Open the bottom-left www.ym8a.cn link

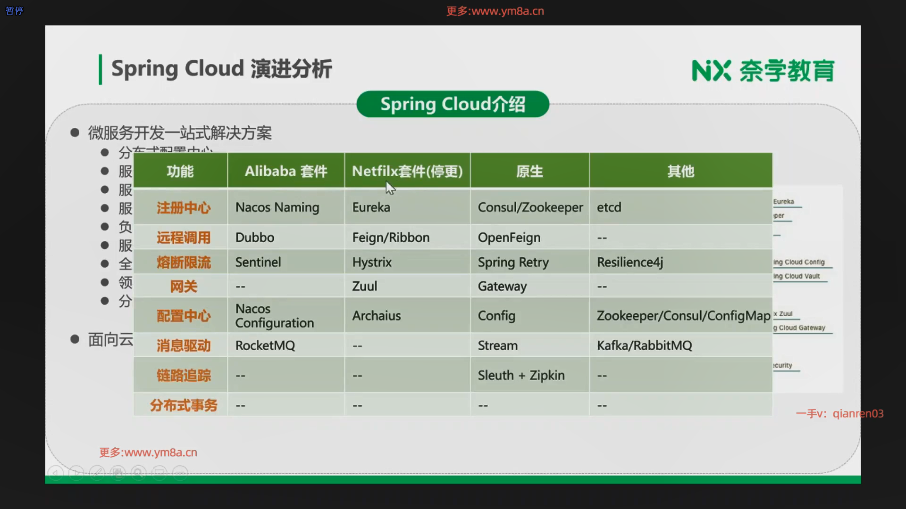coord(148,452)
